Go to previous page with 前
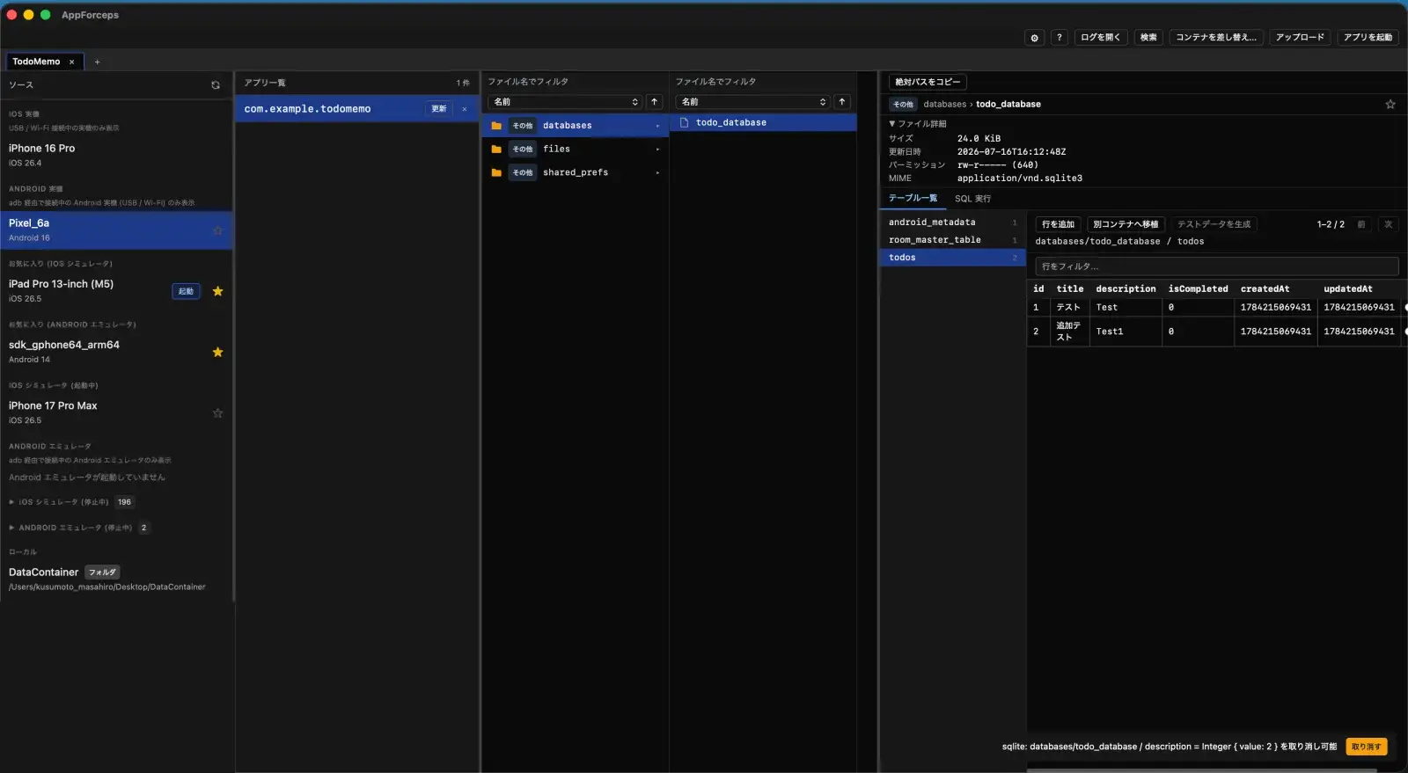Viewport: 1408px width, 773px height. (1360, 224)
